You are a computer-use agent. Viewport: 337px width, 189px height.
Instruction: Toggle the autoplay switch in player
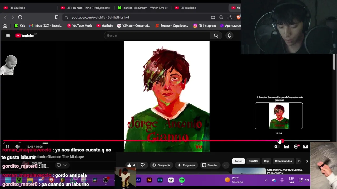276,147
